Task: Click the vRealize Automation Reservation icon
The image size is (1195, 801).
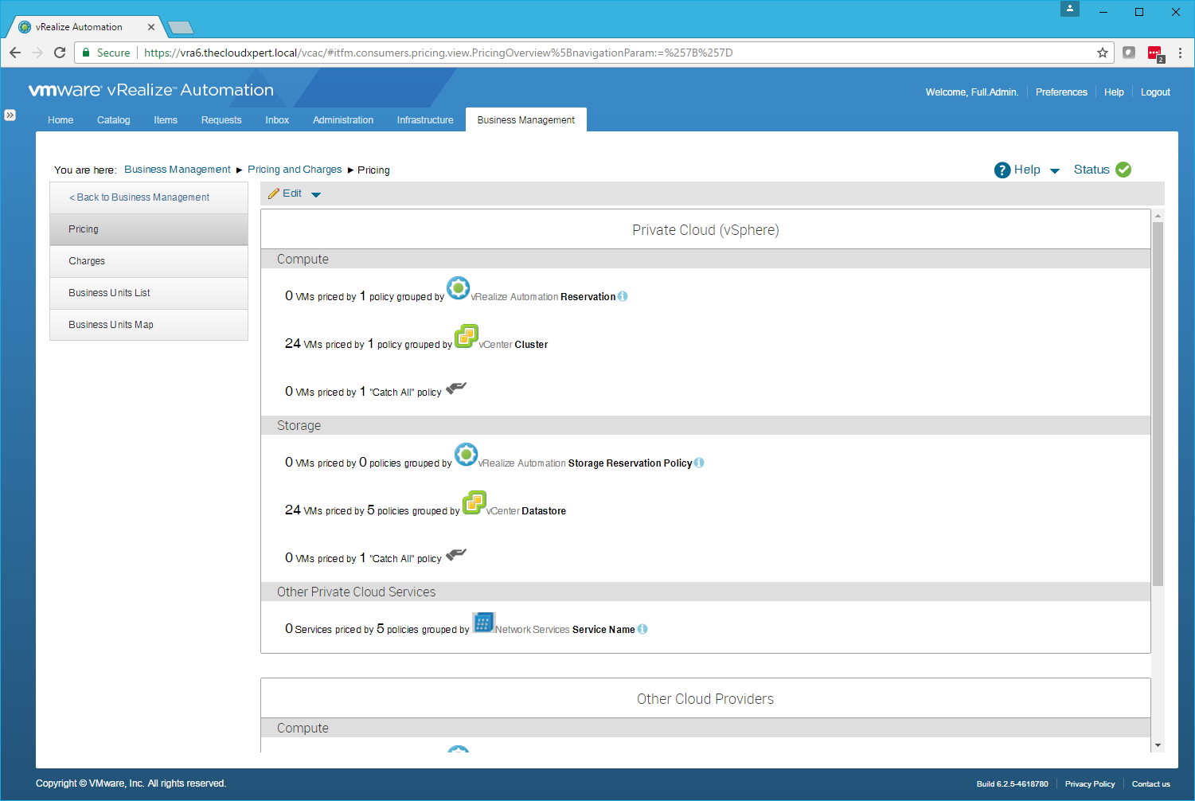Action: (x=458, y=288)
